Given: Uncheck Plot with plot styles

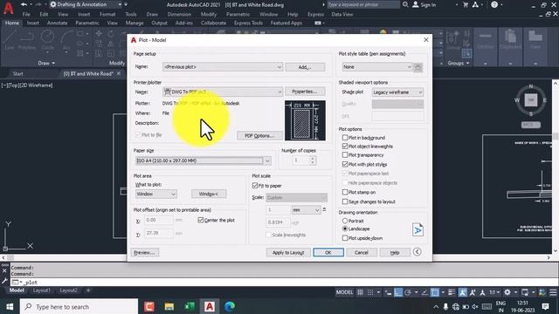Looking at the screenshot, I should coord(345,164).
